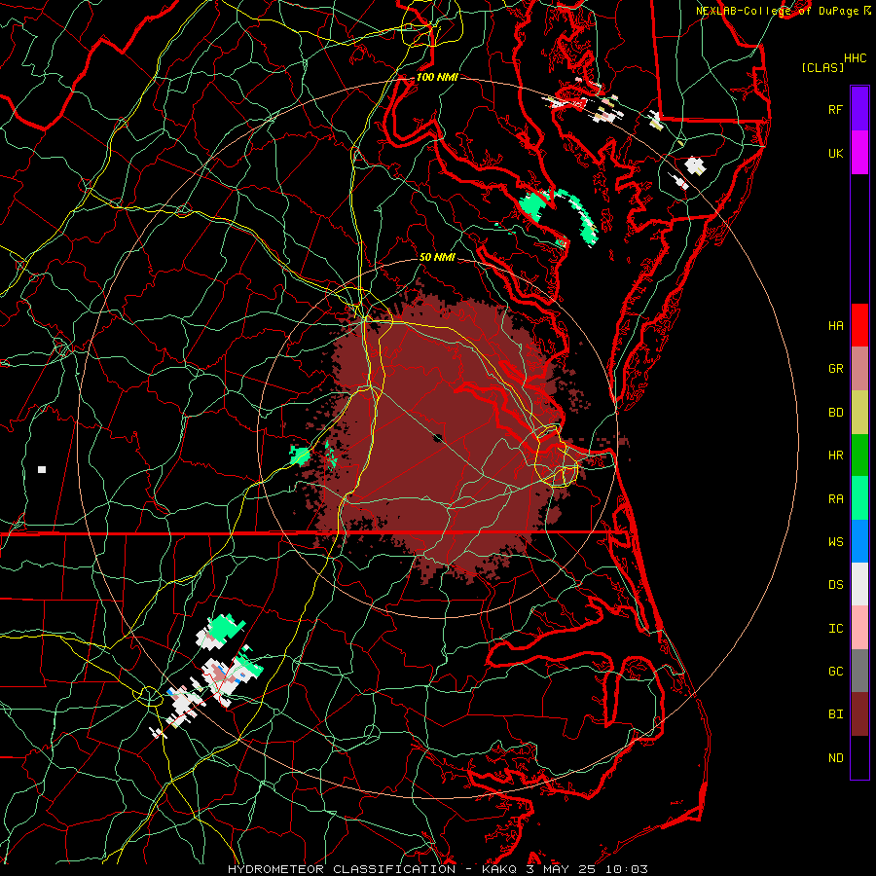The image size is (876, 876).
Task: Click the RA light green legend swatch
Action: [859, 497]
